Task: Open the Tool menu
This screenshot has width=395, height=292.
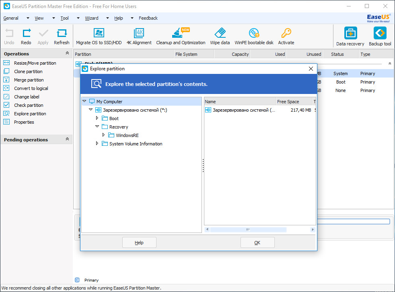Action: tap(64, 18)
